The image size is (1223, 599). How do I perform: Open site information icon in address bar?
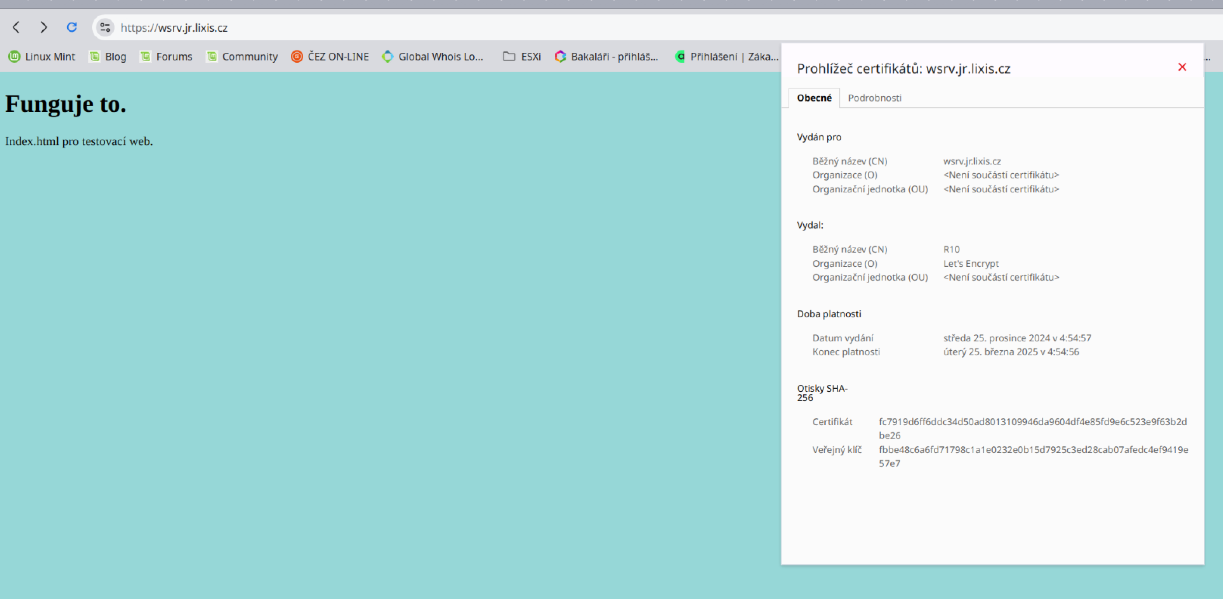pos(105,28)
